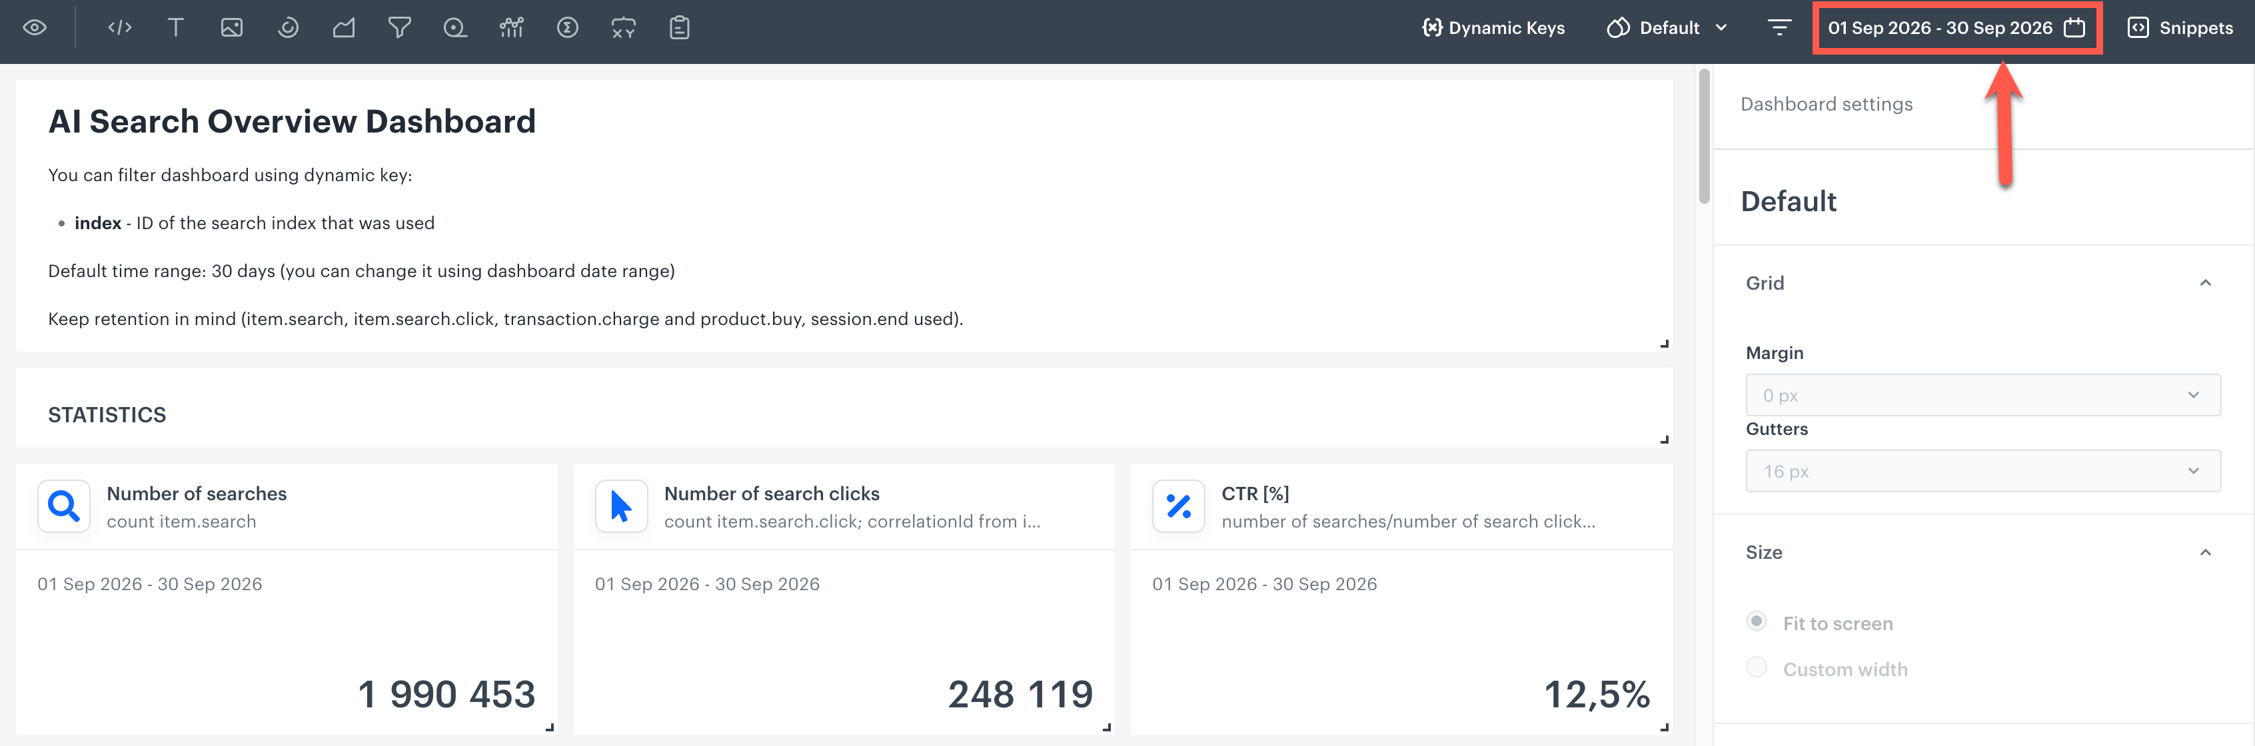Insert the trend chart widget

click(x=511, y=28)
